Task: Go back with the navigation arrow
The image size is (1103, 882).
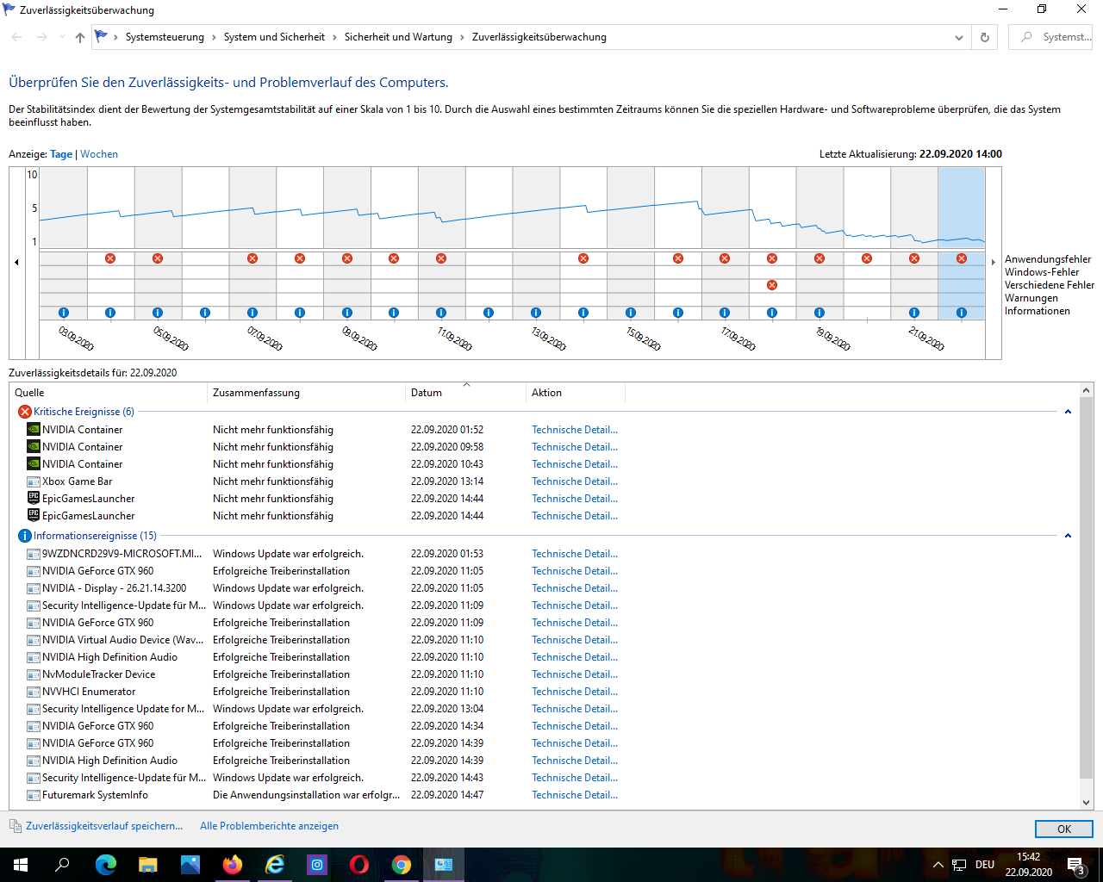Action: (x=16, y=37)
